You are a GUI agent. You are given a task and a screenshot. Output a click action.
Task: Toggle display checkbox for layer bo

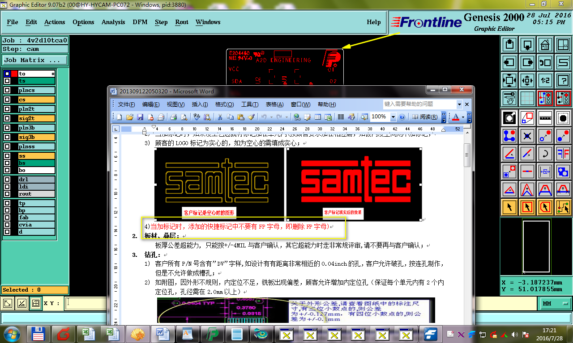(7, 170)
